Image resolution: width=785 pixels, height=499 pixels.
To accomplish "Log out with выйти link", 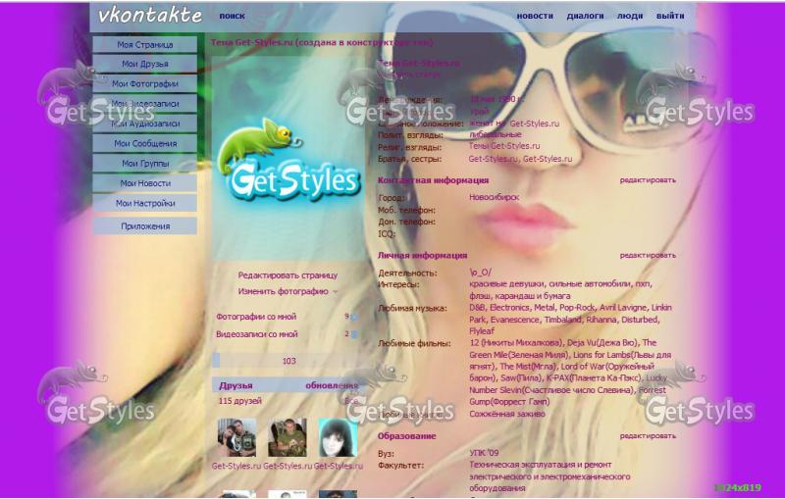I will (x=670, y=16).
